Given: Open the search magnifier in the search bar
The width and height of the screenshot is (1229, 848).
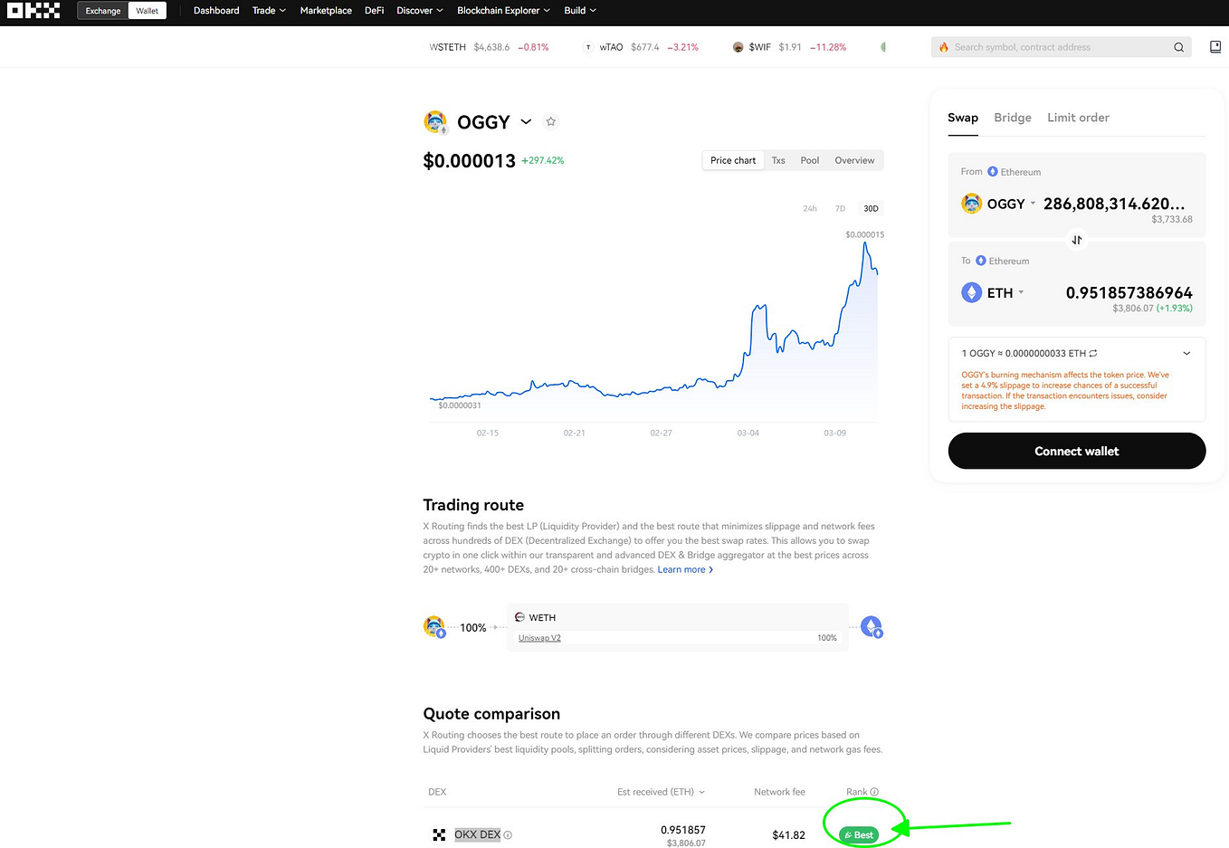Looking at the screenshot, I should click(1179, 46).
